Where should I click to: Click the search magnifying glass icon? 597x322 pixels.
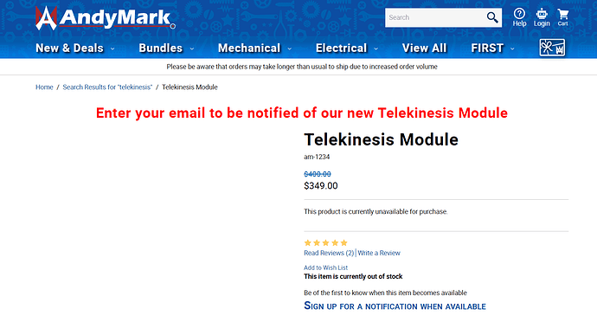point(492,17)
